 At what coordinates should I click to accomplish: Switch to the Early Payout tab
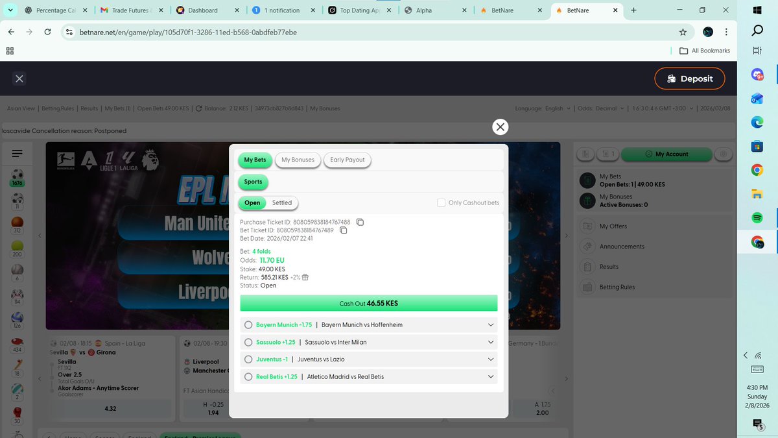pyautogui.click(x=347, y=160)
